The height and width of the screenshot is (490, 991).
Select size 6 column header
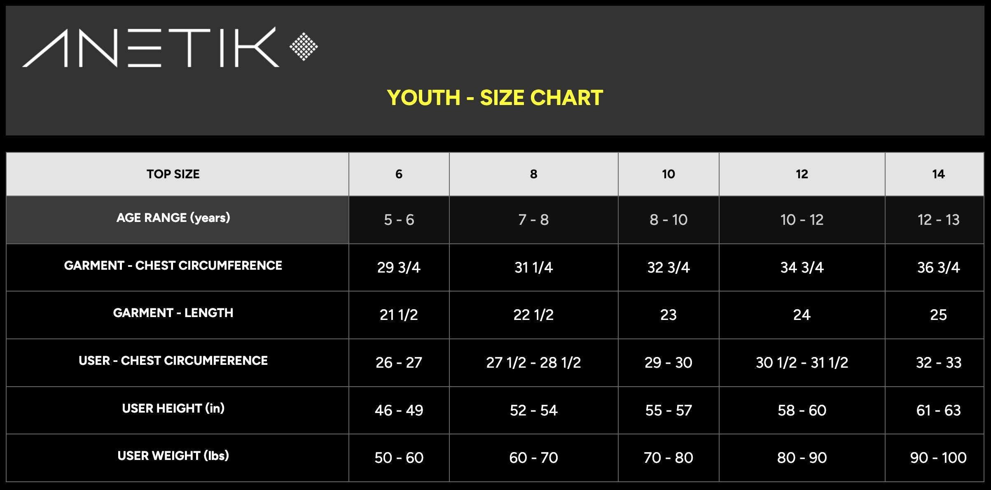click(x=399, y=174)
